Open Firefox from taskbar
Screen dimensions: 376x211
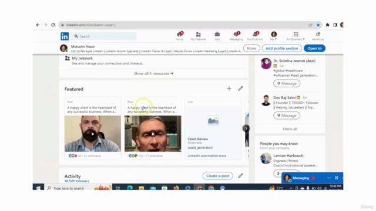coord(176,188)
